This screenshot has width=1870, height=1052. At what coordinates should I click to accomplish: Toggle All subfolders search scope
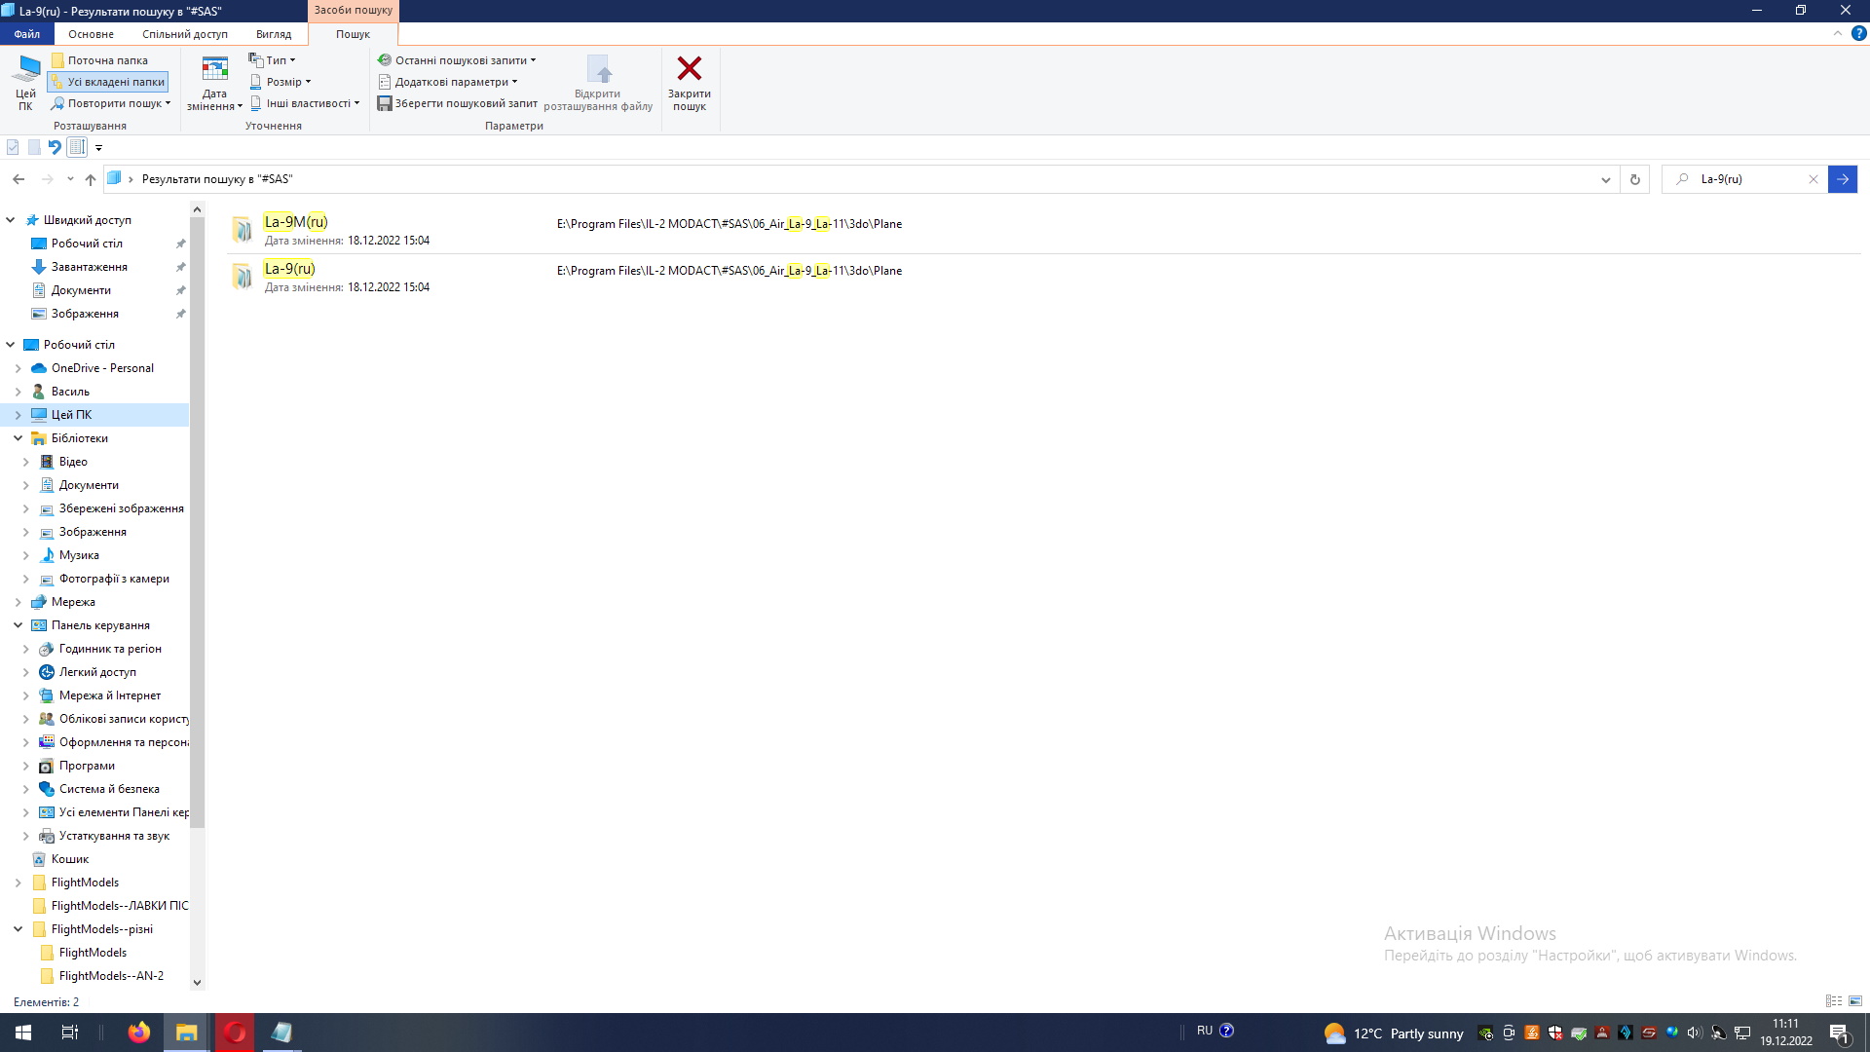click(x=108, y=82)
